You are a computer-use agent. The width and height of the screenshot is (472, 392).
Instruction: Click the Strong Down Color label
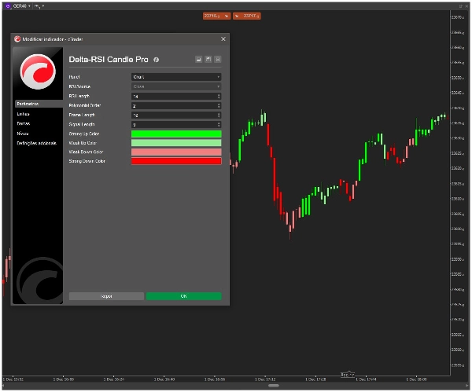(x=87, y=161)
